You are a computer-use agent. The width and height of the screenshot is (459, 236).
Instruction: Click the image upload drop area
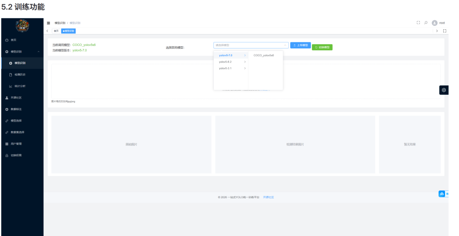click(x=246, y=81)
